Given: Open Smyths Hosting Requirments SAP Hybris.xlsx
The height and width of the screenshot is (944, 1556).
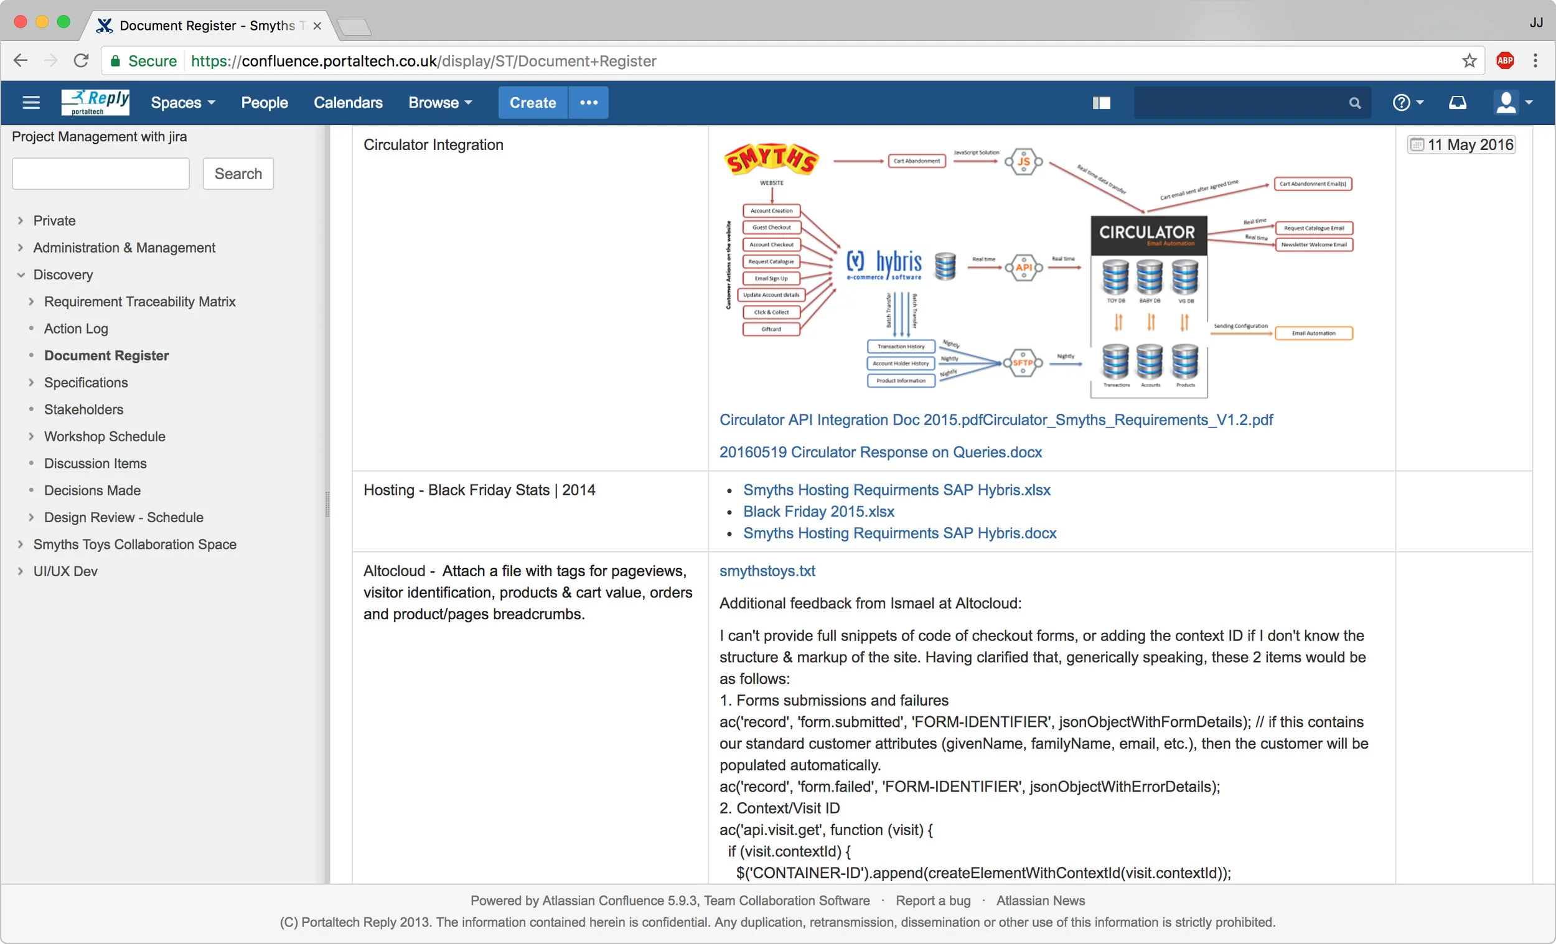Looking at the screenshot, I should [897, 490].
